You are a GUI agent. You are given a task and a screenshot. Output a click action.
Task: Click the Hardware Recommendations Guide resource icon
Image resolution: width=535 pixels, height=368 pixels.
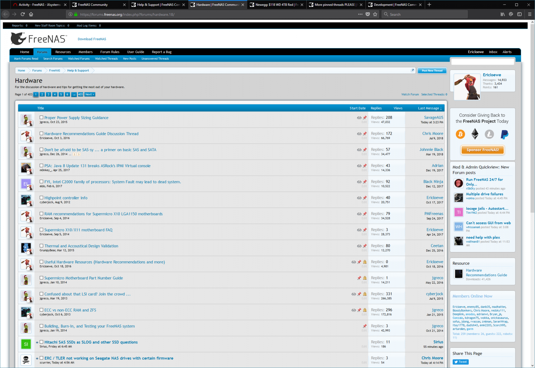tap(459, 274)
